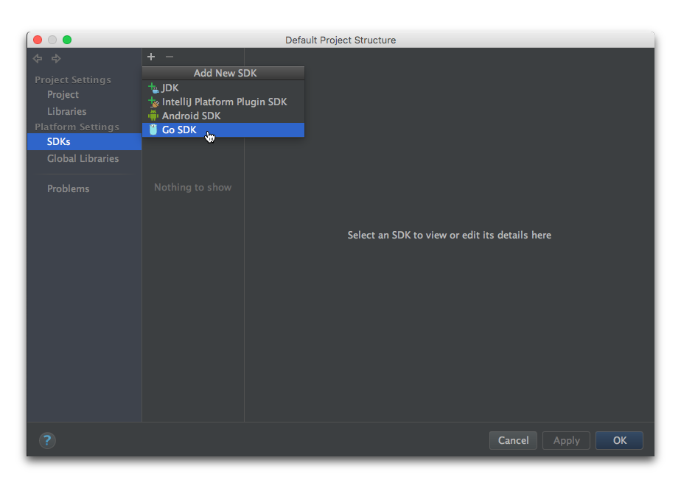Open Libraries settings page
The width and height of the screenshot is (681, 488).
[x=67, y=111]
